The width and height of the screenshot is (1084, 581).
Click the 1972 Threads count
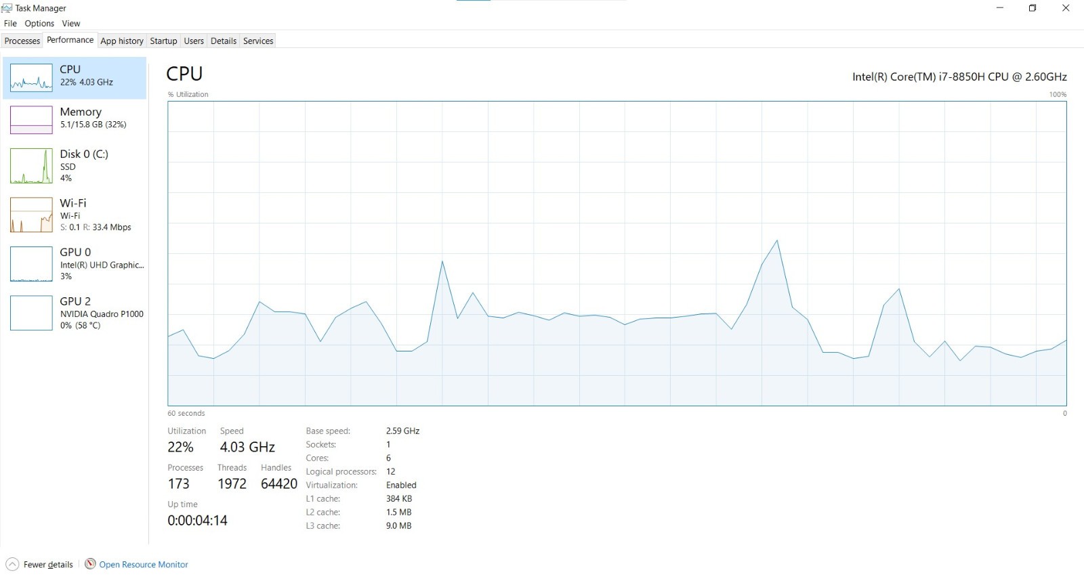click(x=232, y=483)
